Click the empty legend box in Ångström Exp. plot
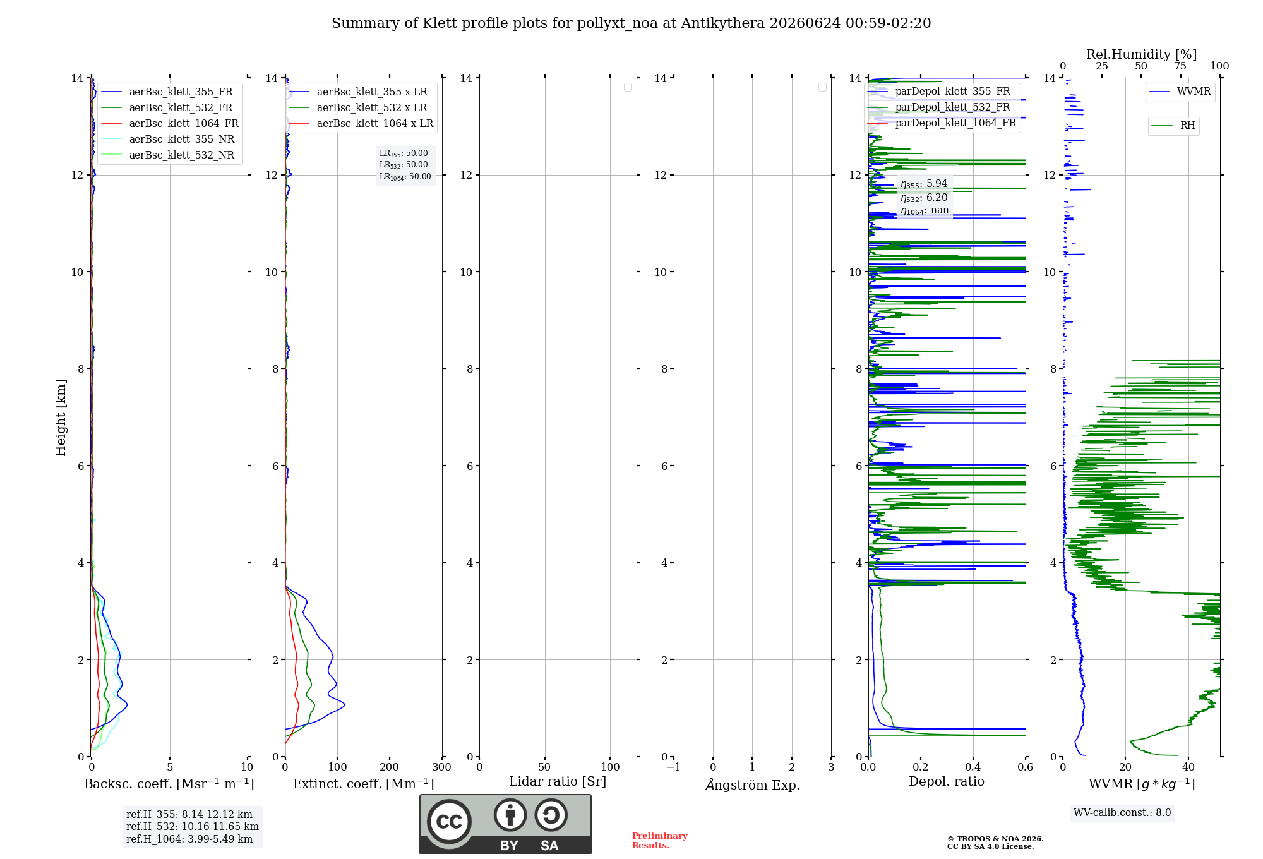The height and width of the screenshot is (859, 1263). tap(822, 87)
